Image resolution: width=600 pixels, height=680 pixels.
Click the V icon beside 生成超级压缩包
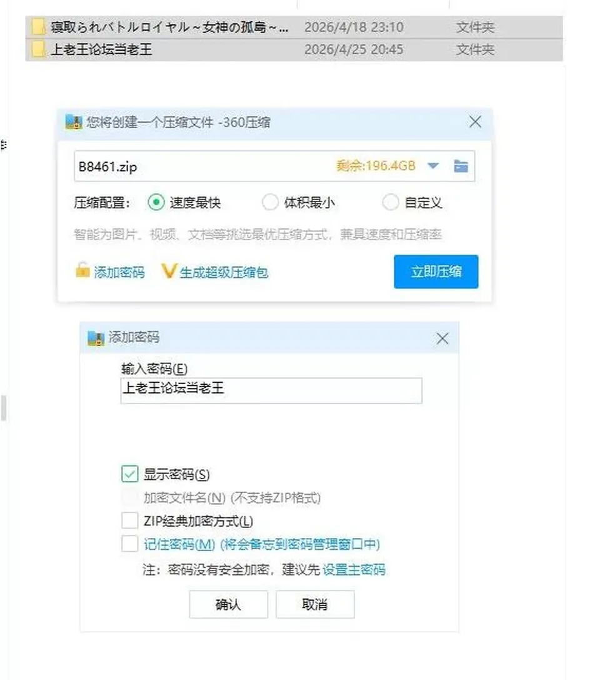point(168,271)
